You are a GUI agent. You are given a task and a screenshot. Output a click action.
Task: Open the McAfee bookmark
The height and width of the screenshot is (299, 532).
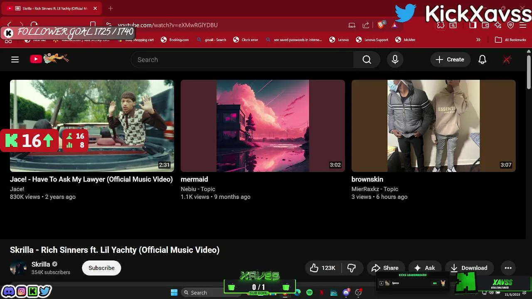[405, 40]
